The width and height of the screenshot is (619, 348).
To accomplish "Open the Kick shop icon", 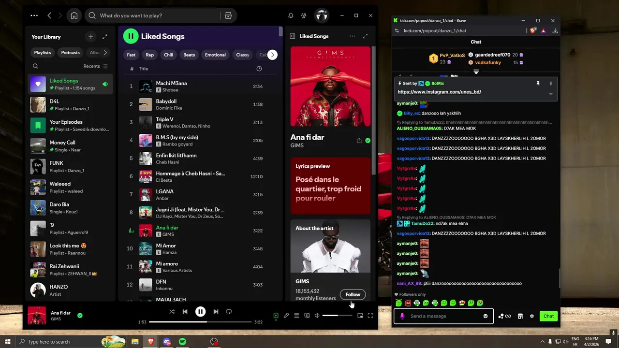I will point(520,316).
